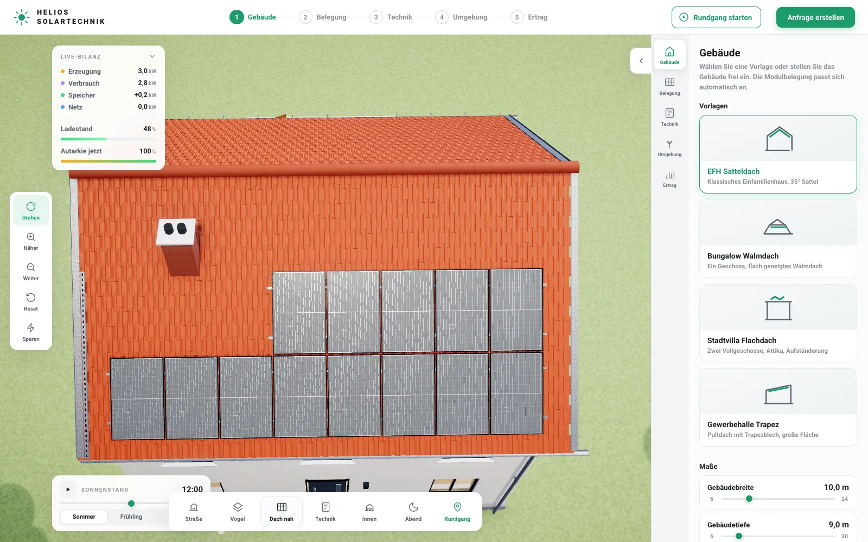Go to step 4 Umgebung
This screenshot has height=542, width=868.
(462, 17)
